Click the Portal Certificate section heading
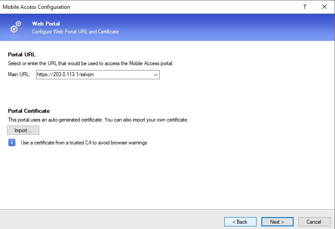The width and height of the screenshot is (335, 229). (x=29, y=111)
